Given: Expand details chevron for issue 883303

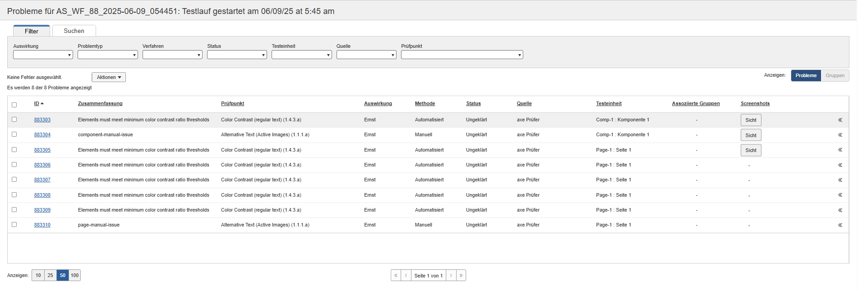Looking at the screenshot, I should [x=840, y=120].
